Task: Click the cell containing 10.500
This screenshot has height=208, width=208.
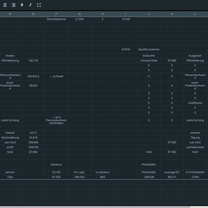Action: point(126,19)
